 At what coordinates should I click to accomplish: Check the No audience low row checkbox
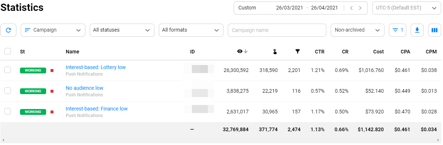pyautogui.click(x=8, y=91)
